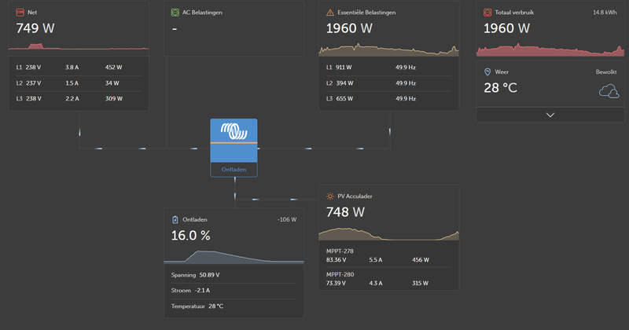Click the battery 16.0 % reading
This screenshot has width=629, height=330.
190,236
